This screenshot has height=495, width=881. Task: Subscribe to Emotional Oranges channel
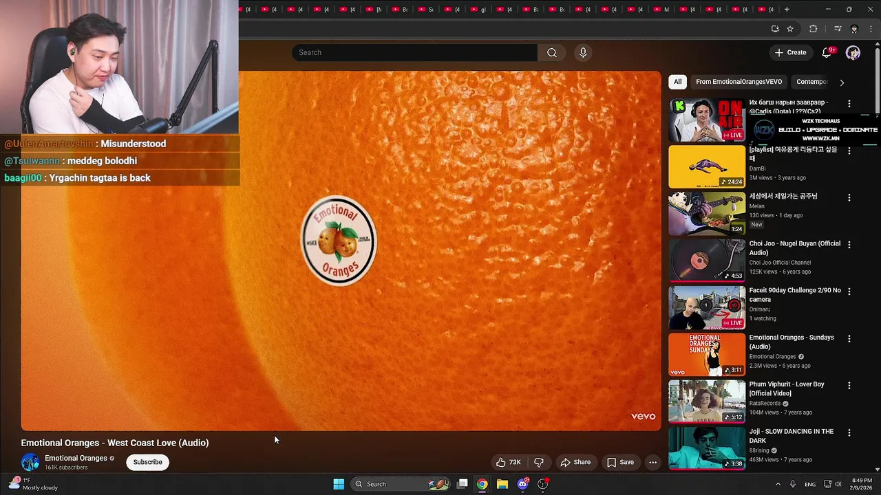click(147, 462)
